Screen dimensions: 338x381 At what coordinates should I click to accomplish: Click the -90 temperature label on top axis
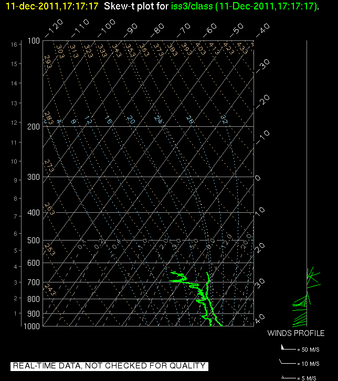point(131,30)
